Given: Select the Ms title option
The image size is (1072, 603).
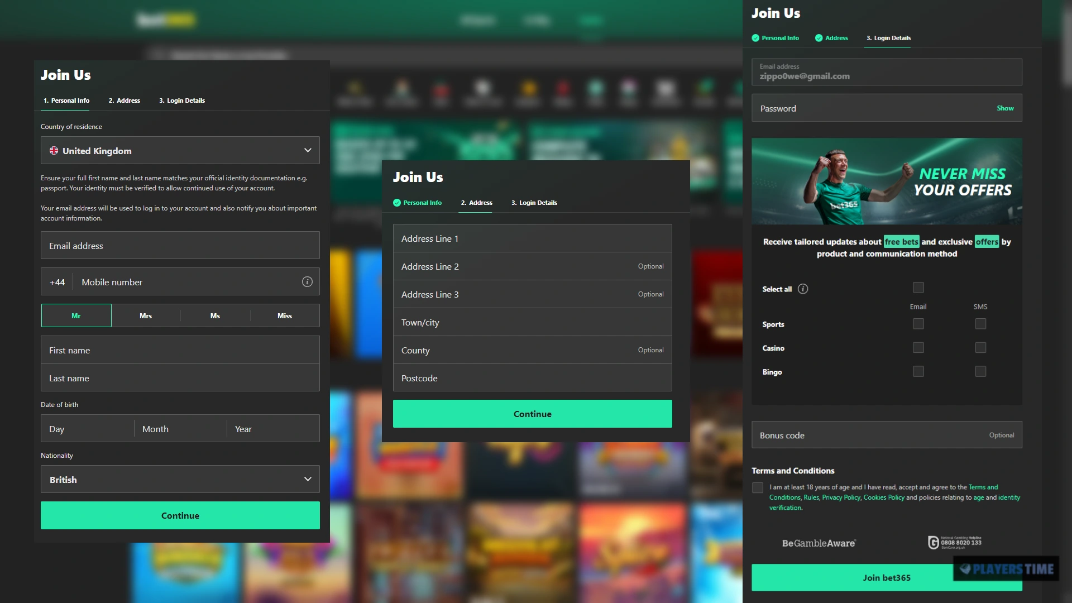Looking at the screenshot, I should point(215,315).
